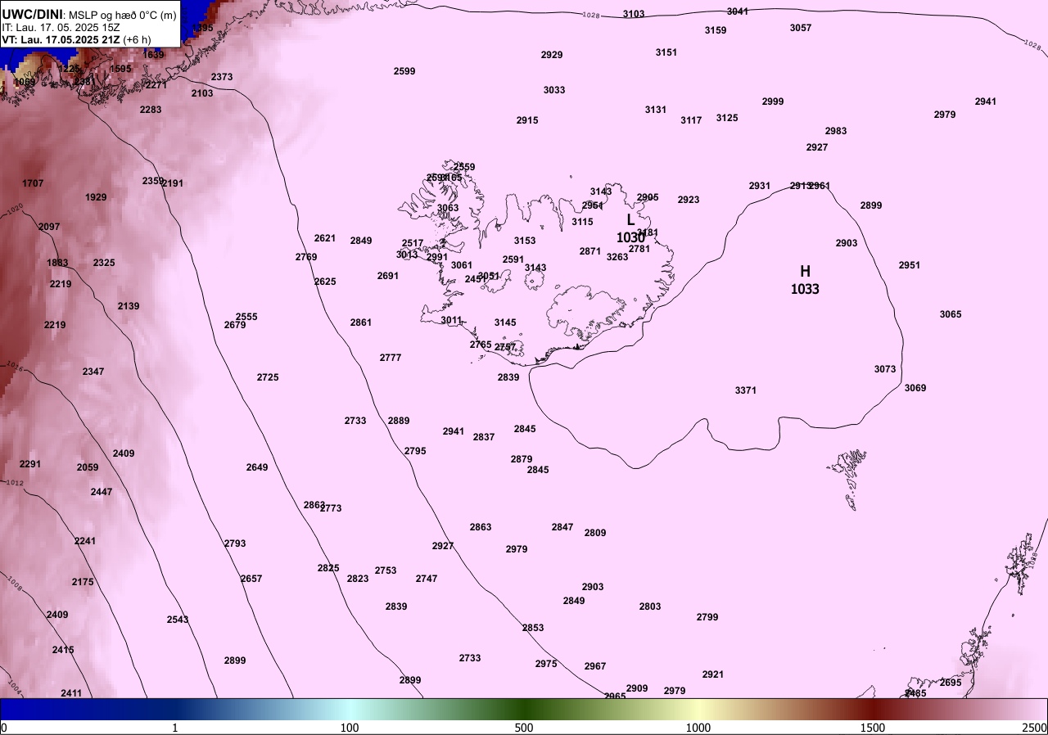Click the 2649 height value
The image size is (1048, 735).
tap(257, 467)
